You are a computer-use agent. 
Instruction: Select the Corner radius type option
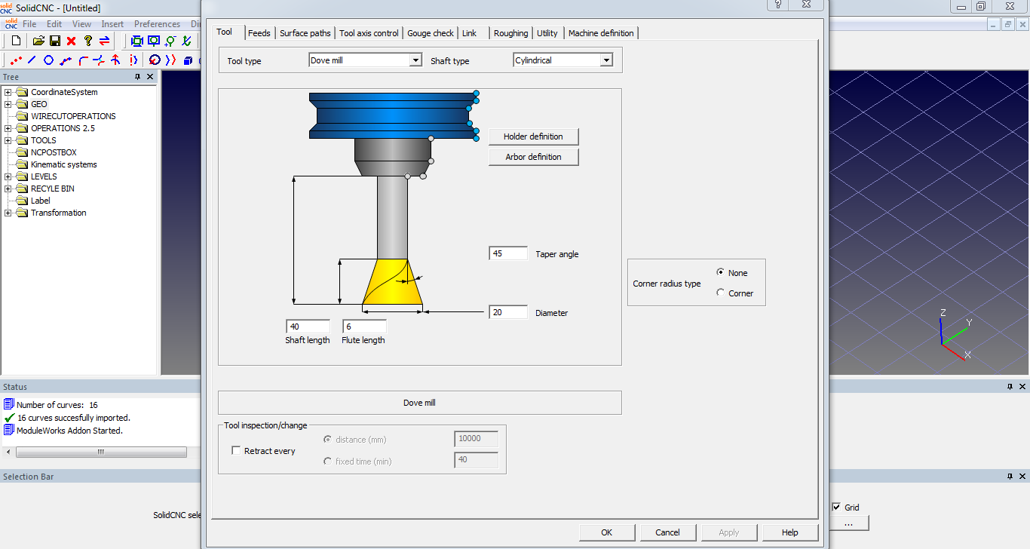tap(721, 293)
